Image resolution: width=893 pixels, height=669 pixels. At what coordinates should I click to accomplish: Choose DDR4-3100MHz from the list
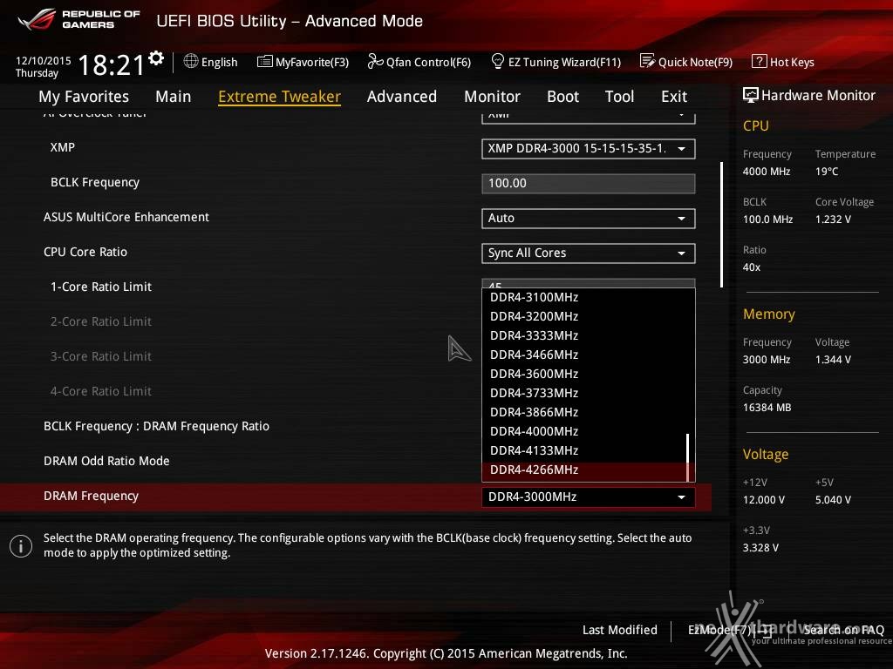[x=535, y=298]
